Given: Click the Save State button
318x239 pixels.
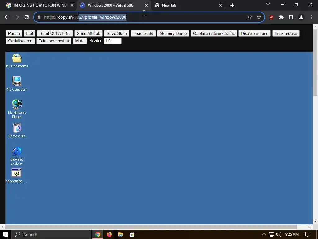Looking at the screenshot, I should click(117, 34).
